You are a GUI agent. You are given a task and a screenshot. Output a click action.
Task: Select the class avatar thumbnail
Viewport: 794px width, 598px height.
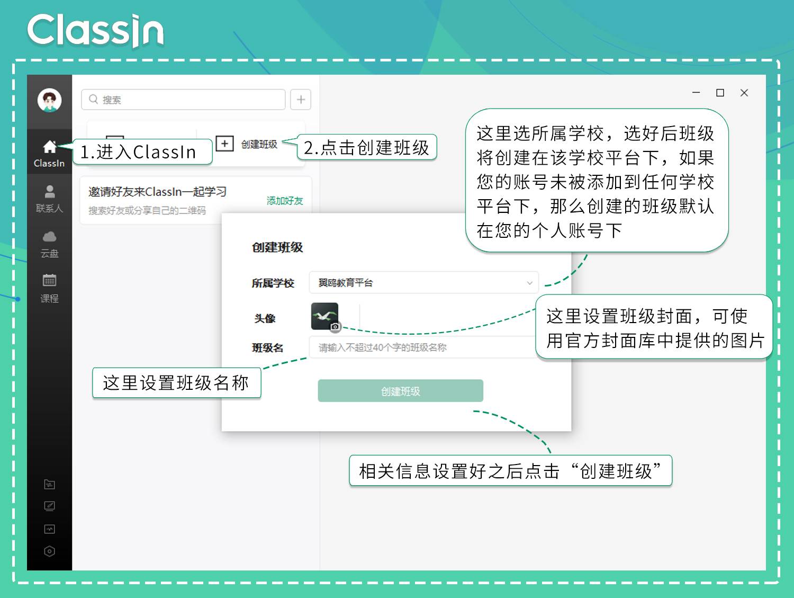coord(324,317)
